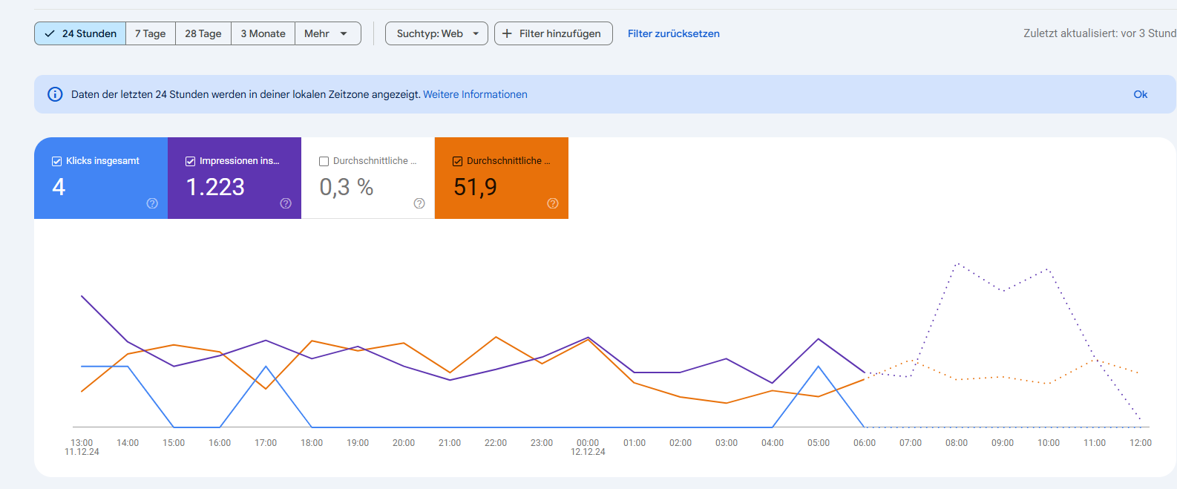The width and height of the screenshot is (1177, 489).
Task: Click the checkmark icon beside 24 Stunden
Action: pos(50,33)
